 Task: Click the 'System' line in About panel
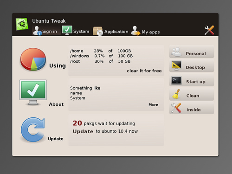pyautogui.click(x=77, y=98)
